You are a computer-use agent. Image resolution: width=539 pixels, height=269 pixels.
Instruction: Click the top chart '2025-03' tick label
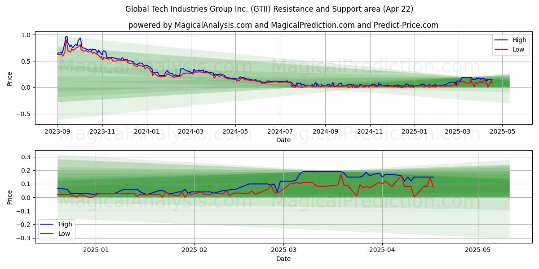click(458, 132)
